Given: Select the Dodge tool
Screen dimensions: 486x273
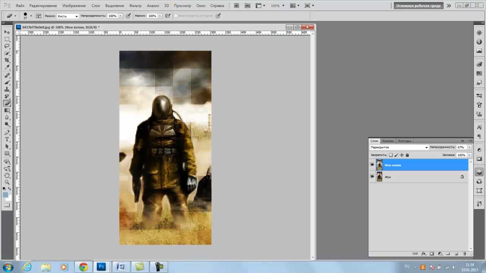Looking at the screenshot, I should (7, 125).
